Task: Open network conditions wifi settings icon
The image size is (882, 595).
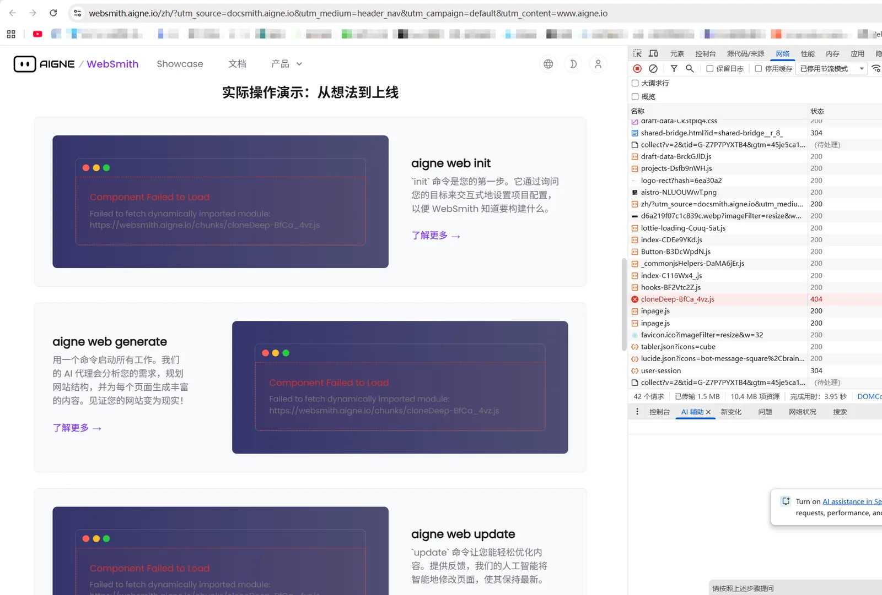Action: point(876,69)
